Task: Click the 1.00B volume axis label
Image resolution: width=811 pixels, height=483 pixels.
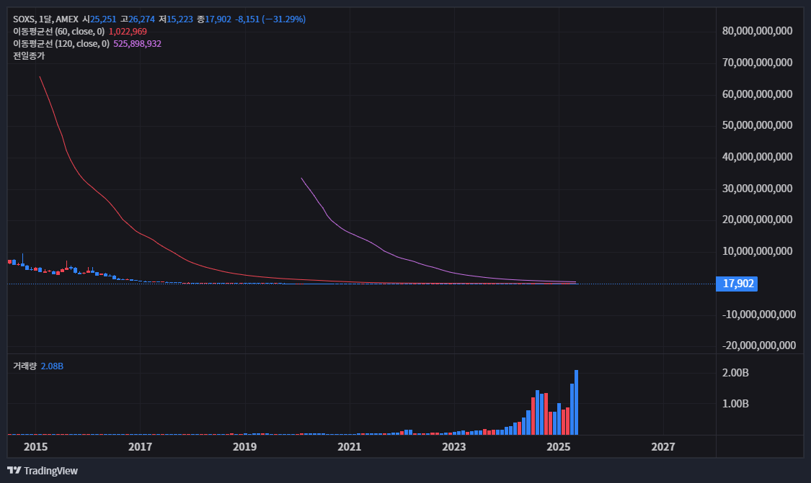Action: point(735,404)
